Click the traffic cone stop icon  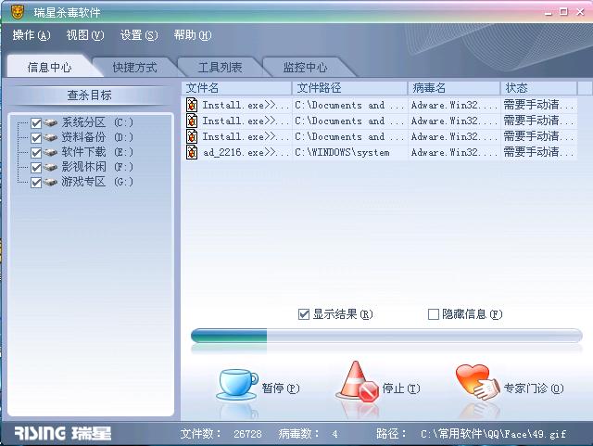point(358,382)
